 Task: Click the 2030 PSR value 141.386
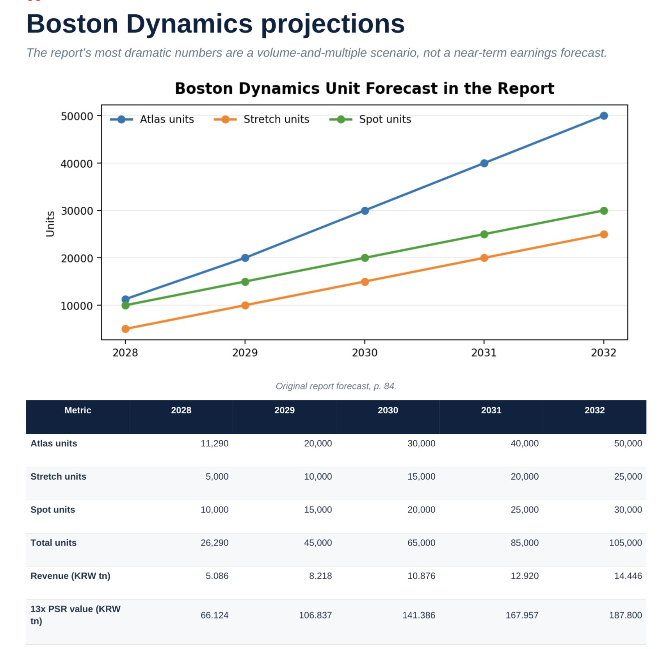[x=419, y=615]
